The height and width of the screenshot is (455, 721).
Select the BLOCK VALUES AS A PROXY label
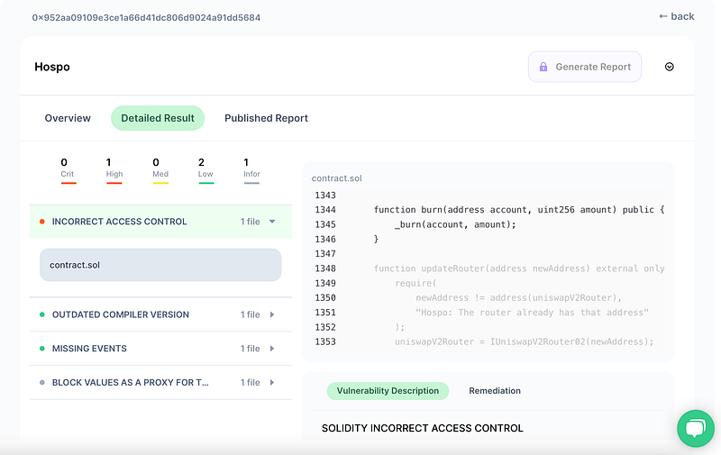click(x=130, y=382)
